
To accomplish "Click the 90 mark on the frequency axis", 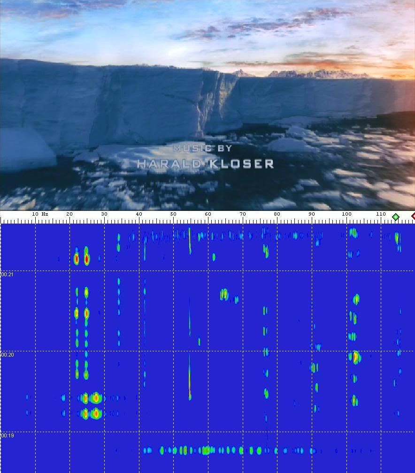I will 312,214.
